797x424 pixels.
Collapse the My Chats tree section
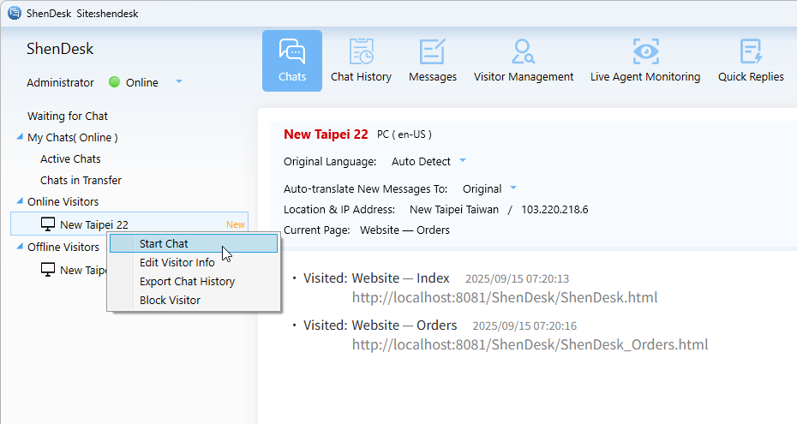coord(21,138)
